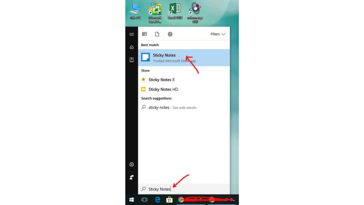Viewport: 364px width, 205px height.
Task: Select the Home icon in search sidebar
Action: tap(131, 47)
